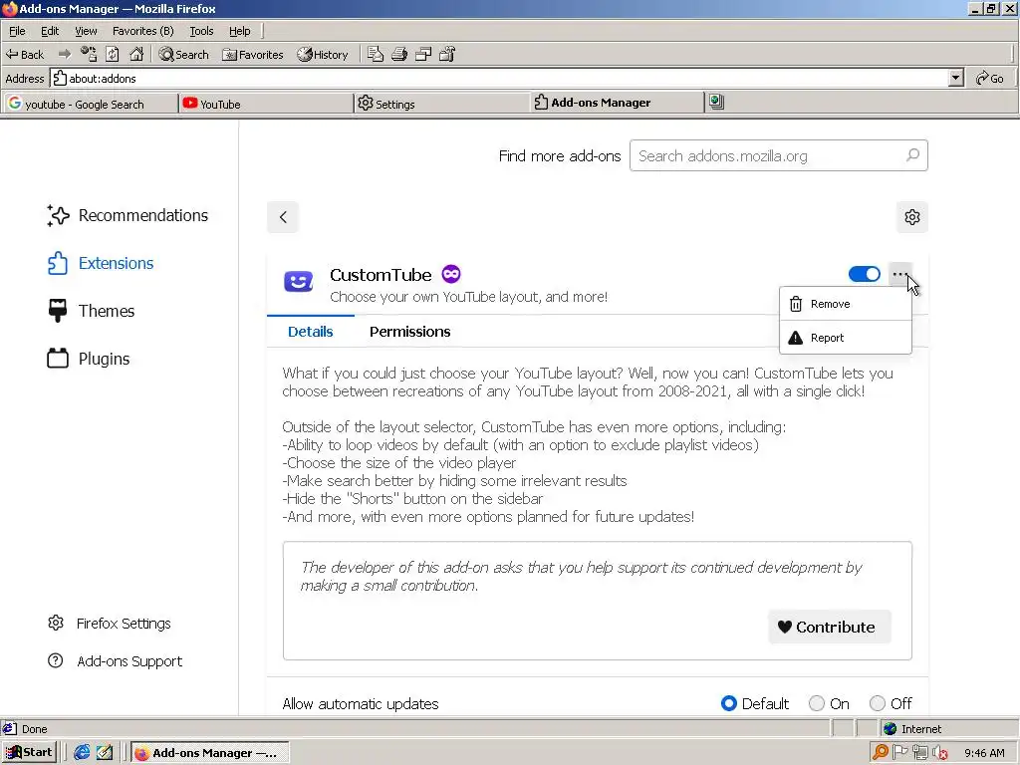The height and width of the screenshot is (765, 1020).
Task: Open Add-ons Support link
Action: coord(116,661)
